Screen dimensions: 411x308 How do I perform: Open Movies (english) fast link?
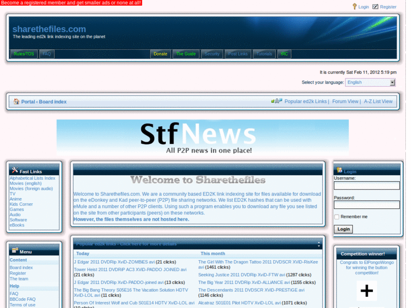click(x=25, y=183)
